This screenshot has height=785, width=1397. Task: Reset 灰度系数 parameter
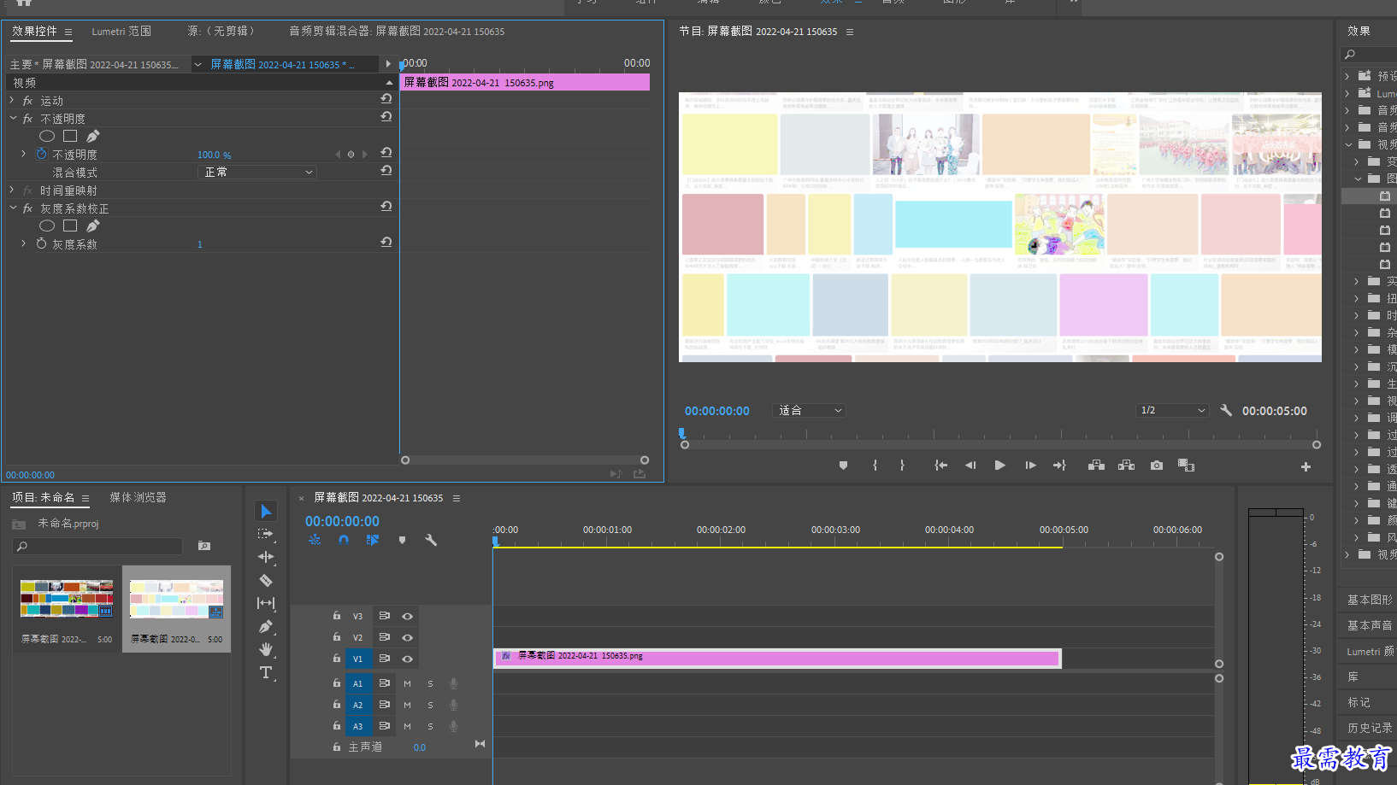point(386,243)
